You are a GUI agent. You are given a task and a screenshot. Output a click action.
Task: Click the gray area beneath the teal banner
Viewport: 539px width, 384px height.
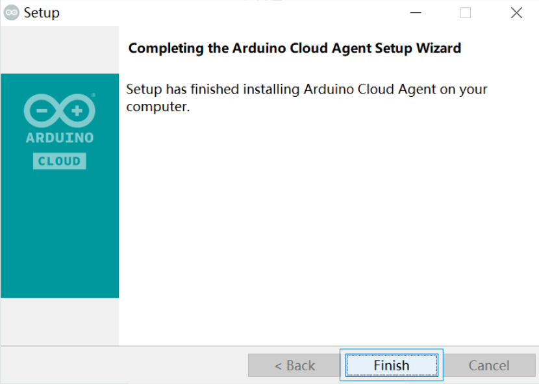pyautogui.click(x=60, y=322)
